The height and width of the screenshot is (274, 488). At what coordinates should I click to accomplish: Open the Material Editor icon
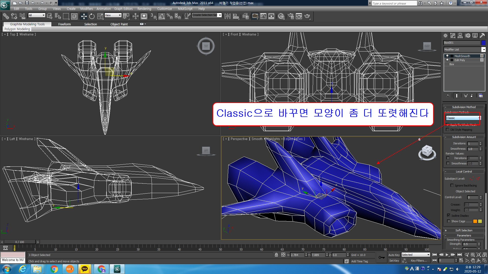click(281, 16)
